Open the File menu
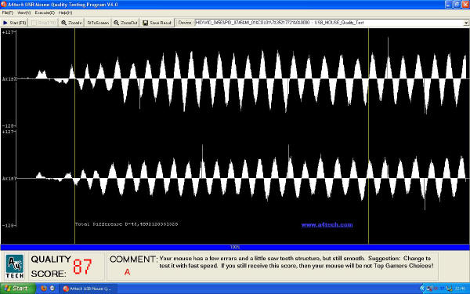This screenshot has width=470, height=294. [8, 13]
